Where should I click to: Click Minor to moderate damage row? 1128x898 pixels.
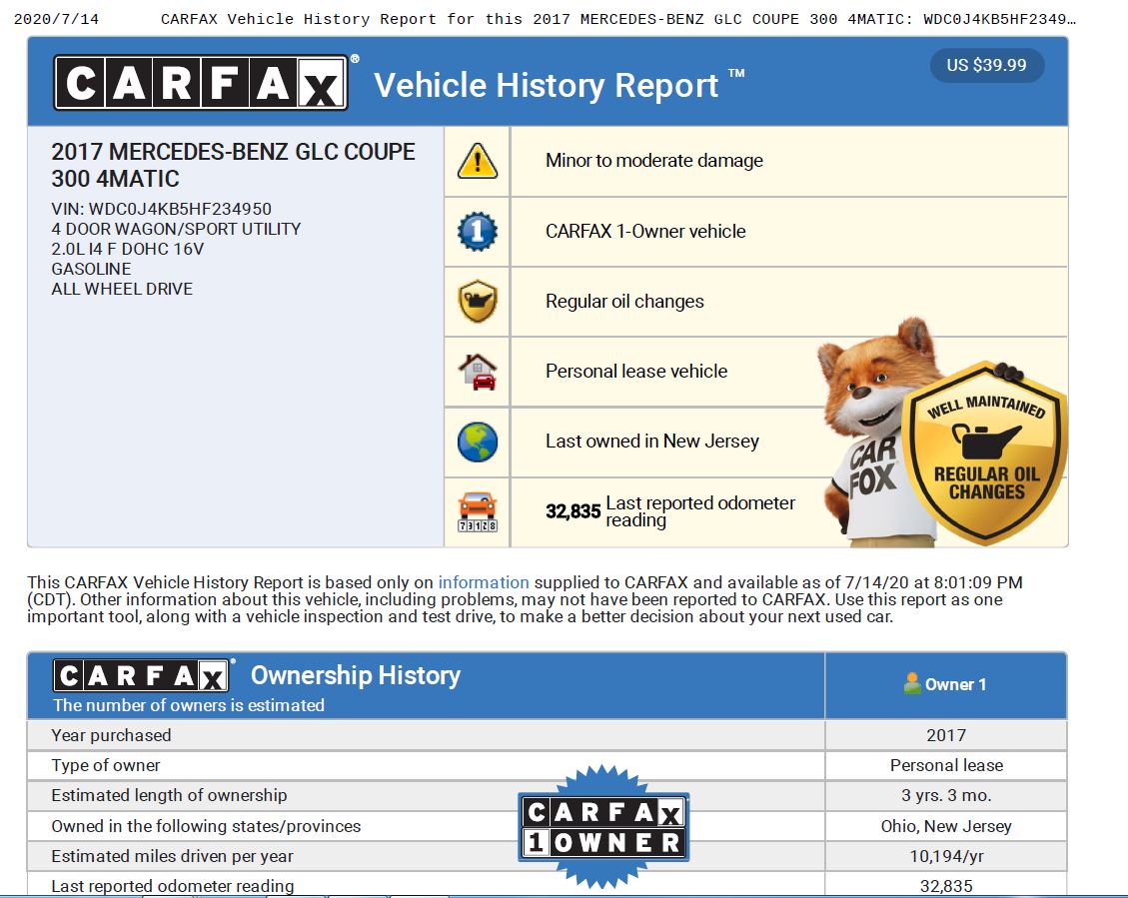coord(755,161)
